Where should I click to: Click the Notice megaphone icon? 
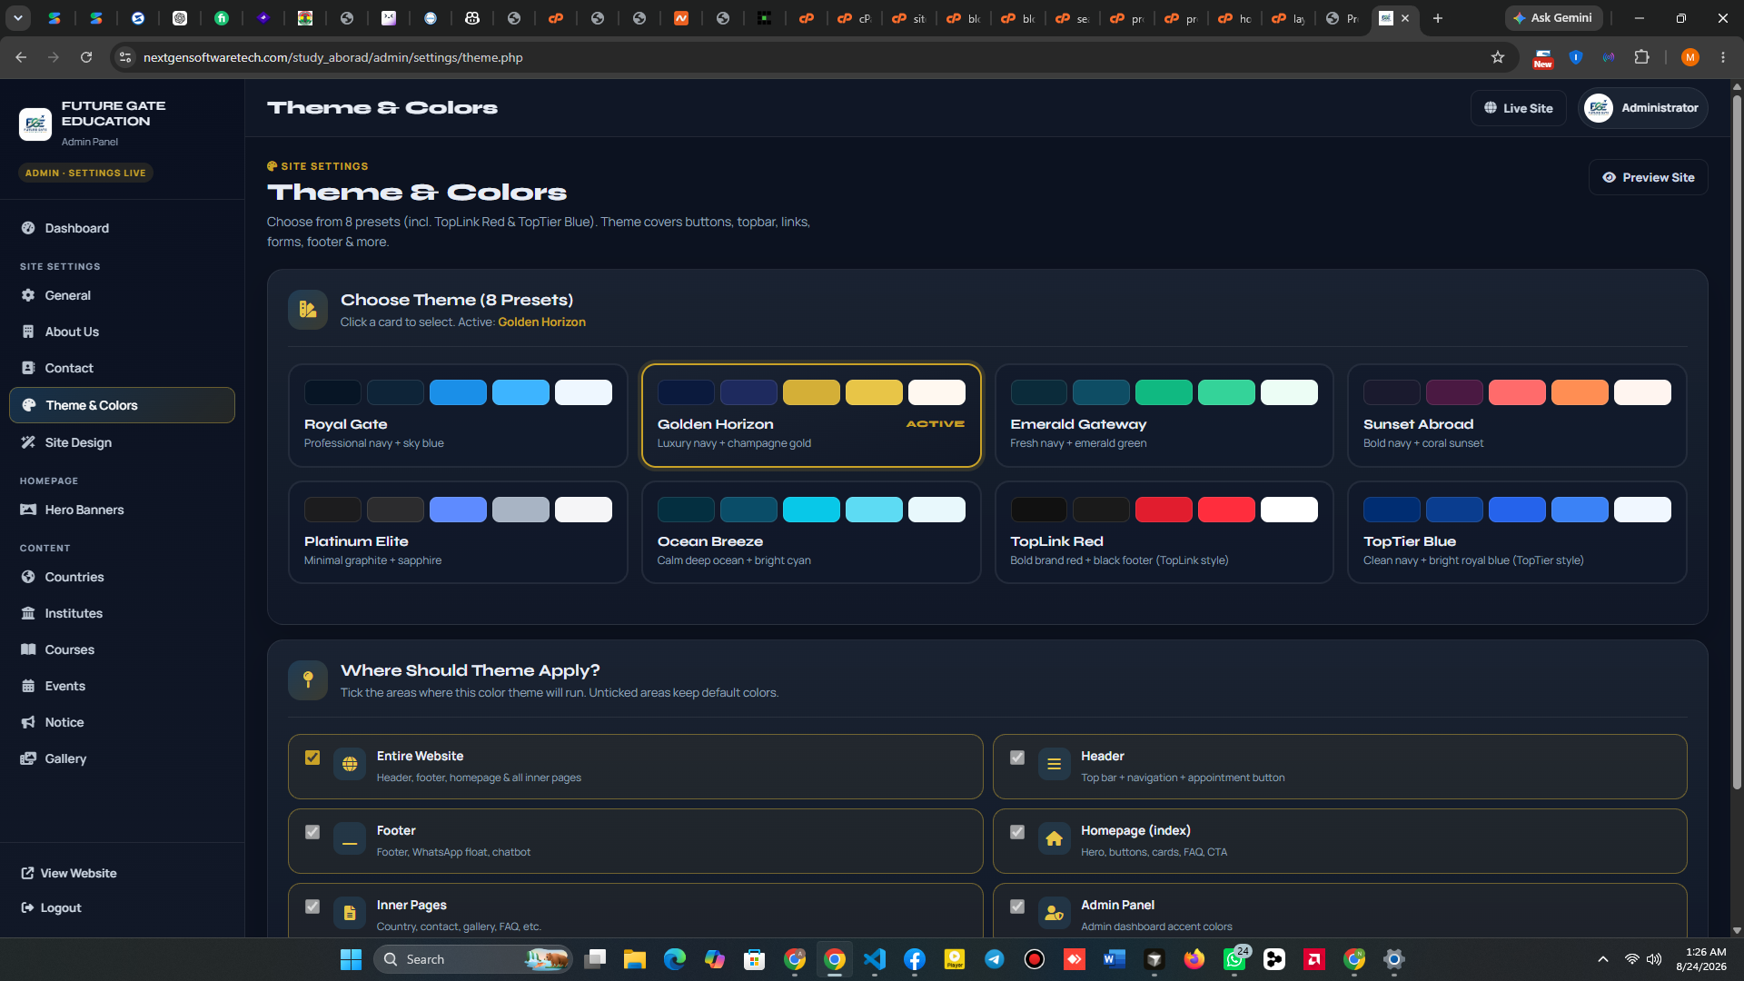click(x=28, y=722)
